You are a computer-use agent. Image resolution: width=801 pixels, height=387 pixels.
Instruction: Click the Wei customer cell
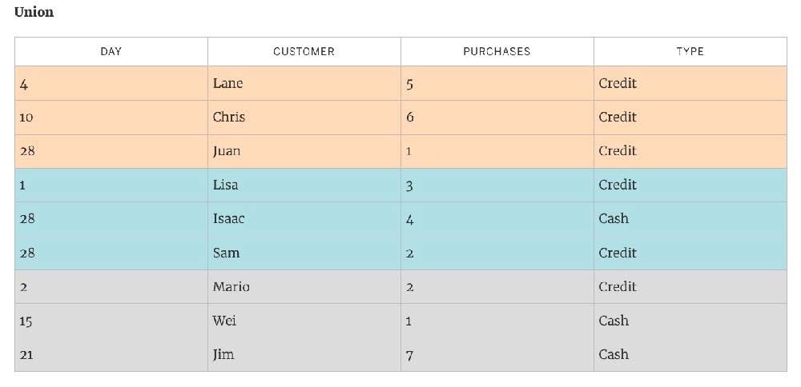[304, 321]
